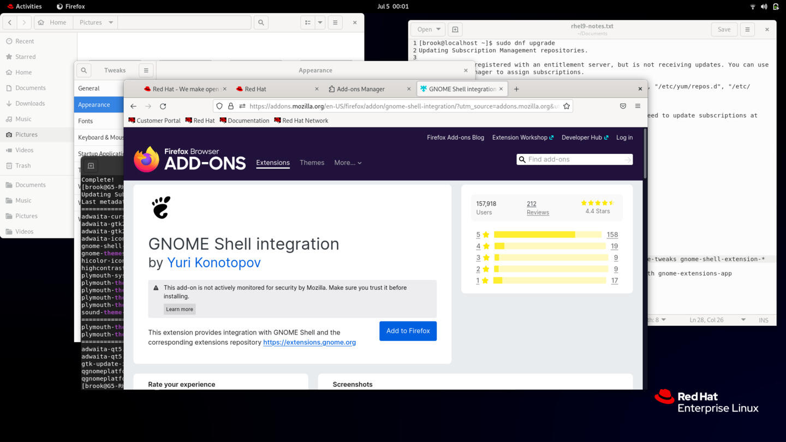Image resolution: width=786 pixels, height=442 pixels.
Task: Open the Red Hat Network bookmark
Action: [x=301, y=121]
